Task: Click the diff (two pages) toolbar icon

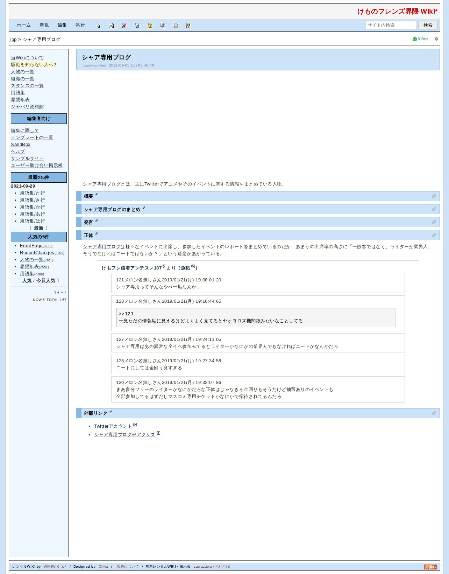Action: click(x=99, y=26)
